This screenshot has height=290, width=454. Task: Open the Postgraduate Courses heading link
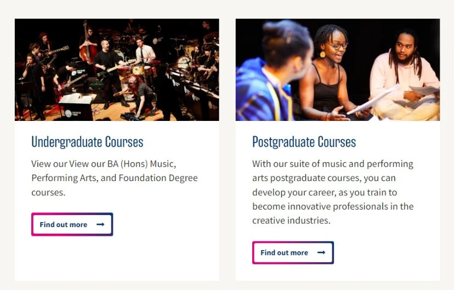point(304,142)
